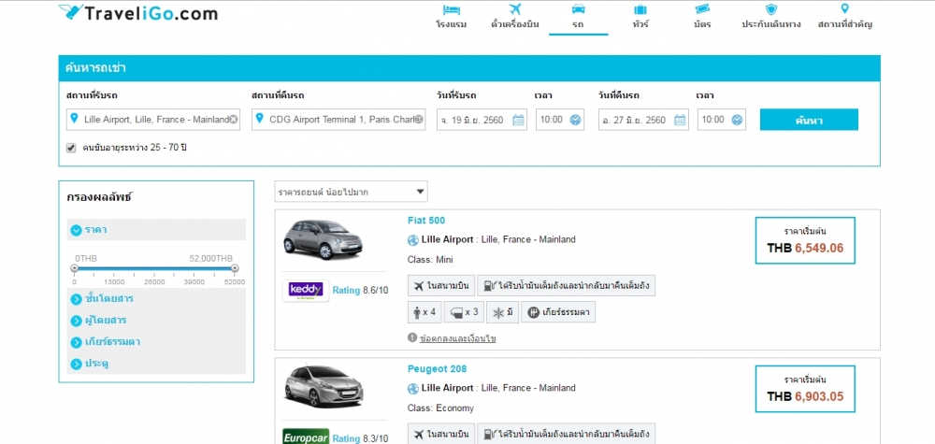Collapse the price (ราคา) filter section
935x444 pixels.
(x=75, y=229)
